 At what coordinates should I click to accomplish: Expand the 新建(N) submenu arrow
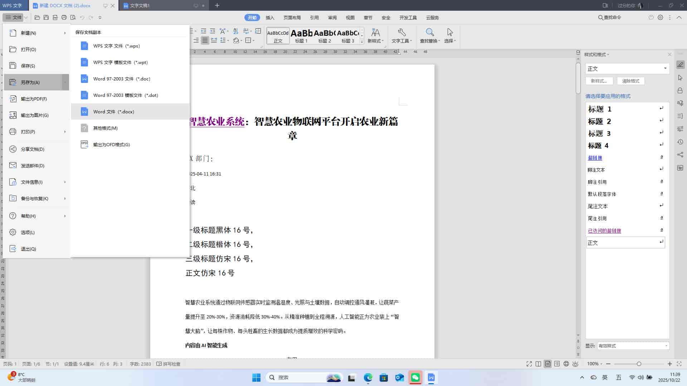65,33
